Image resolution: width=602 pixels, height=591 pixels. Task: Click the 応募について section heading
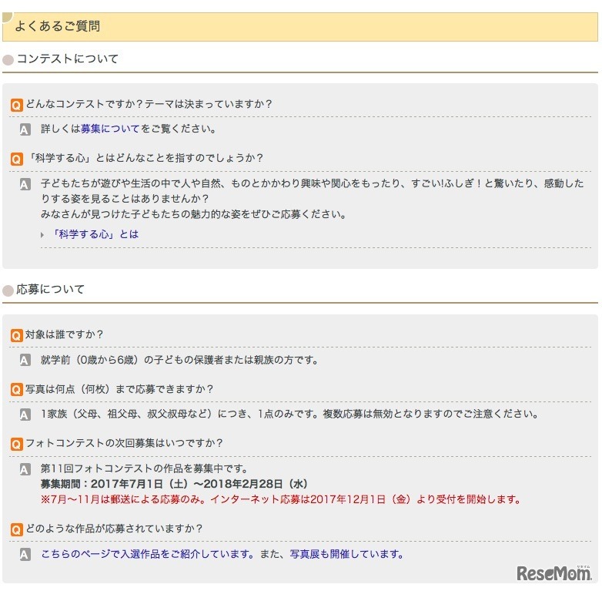pyautogui.click(x=51, y=290)
